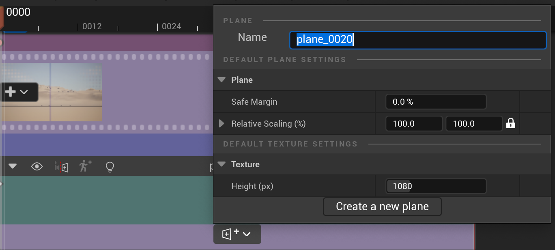Toggle the aspect ratio lock for Relative Scaling
Viewport: 555px width, 250px height.
[x=510, y=123]
